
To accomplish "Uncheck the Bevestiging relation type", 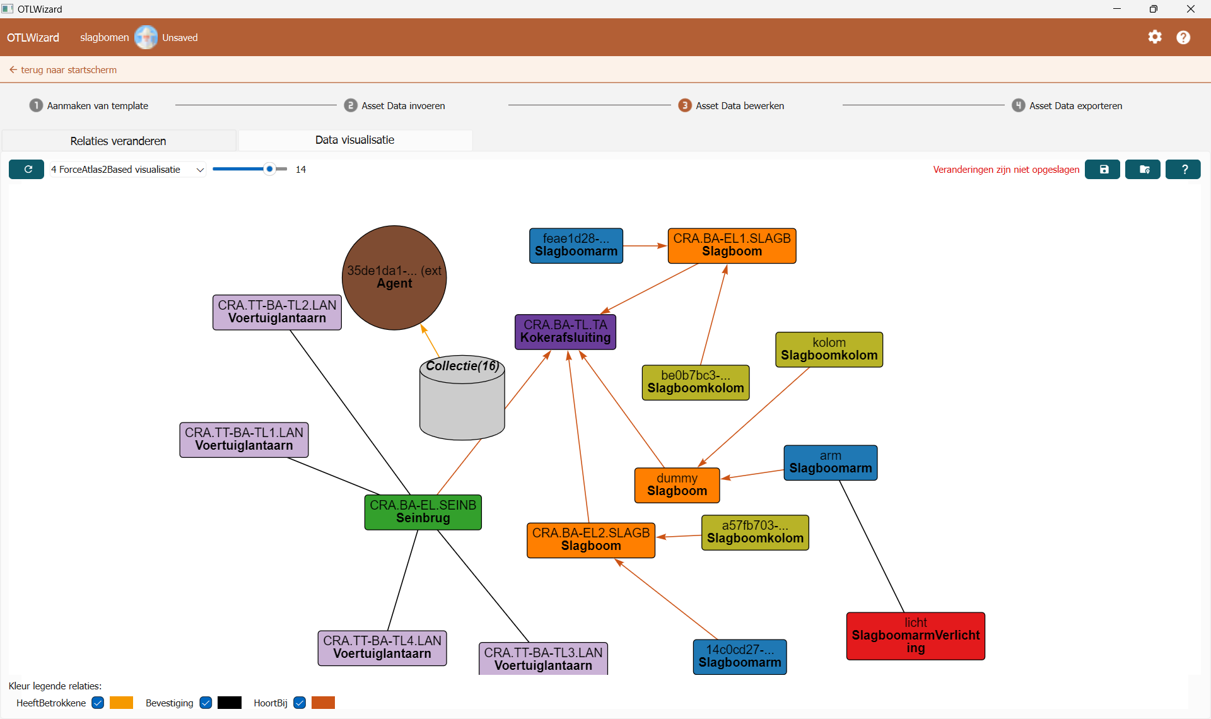I will [206, 703].
